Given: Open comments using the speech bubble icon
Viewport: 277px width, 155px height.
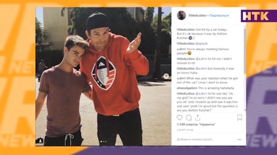Looking at the screenshot, I should (x=189, y=117).
